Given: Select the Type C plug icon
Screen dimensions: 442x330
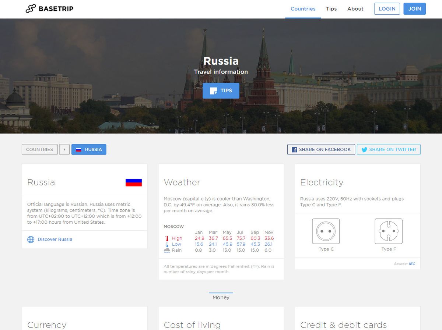Looking at the screenshot, I should [x=326, y=231].
